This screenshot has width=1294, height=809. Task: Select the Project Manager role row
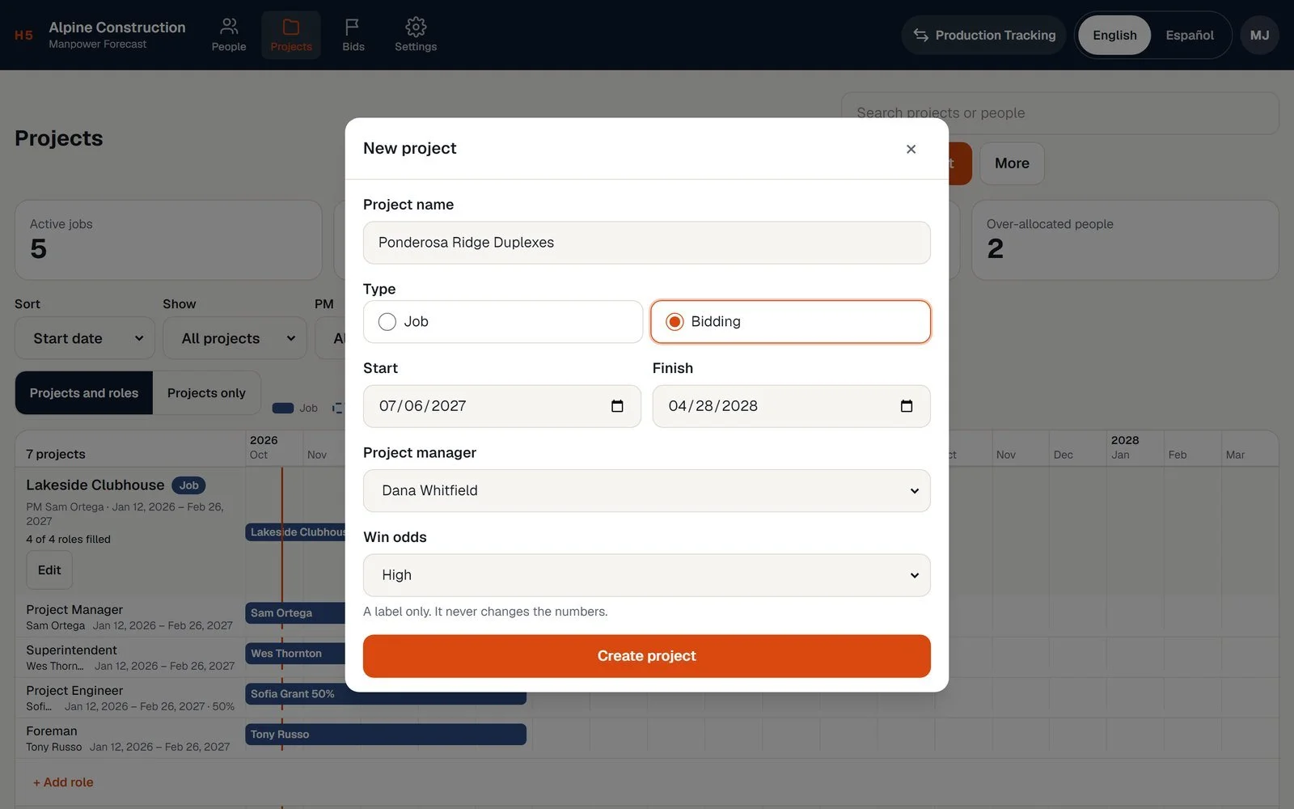129,617
